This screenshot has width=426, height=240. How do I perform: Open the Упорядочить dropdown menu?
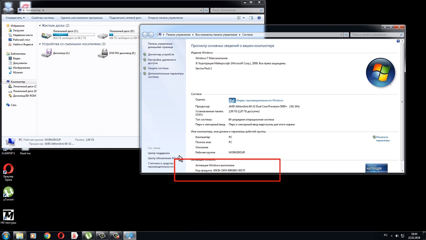15,18
